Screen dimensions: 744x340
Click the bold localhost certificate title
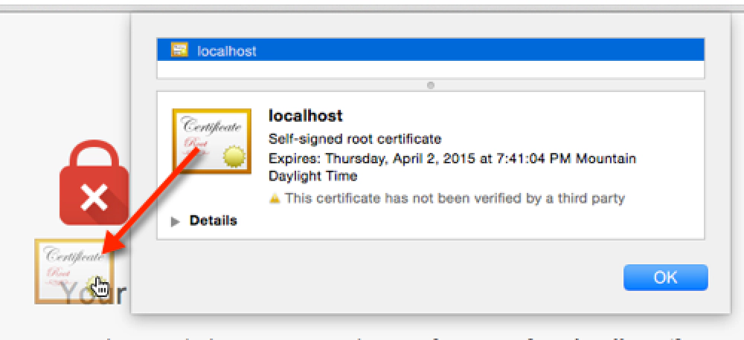click(305, 116)
